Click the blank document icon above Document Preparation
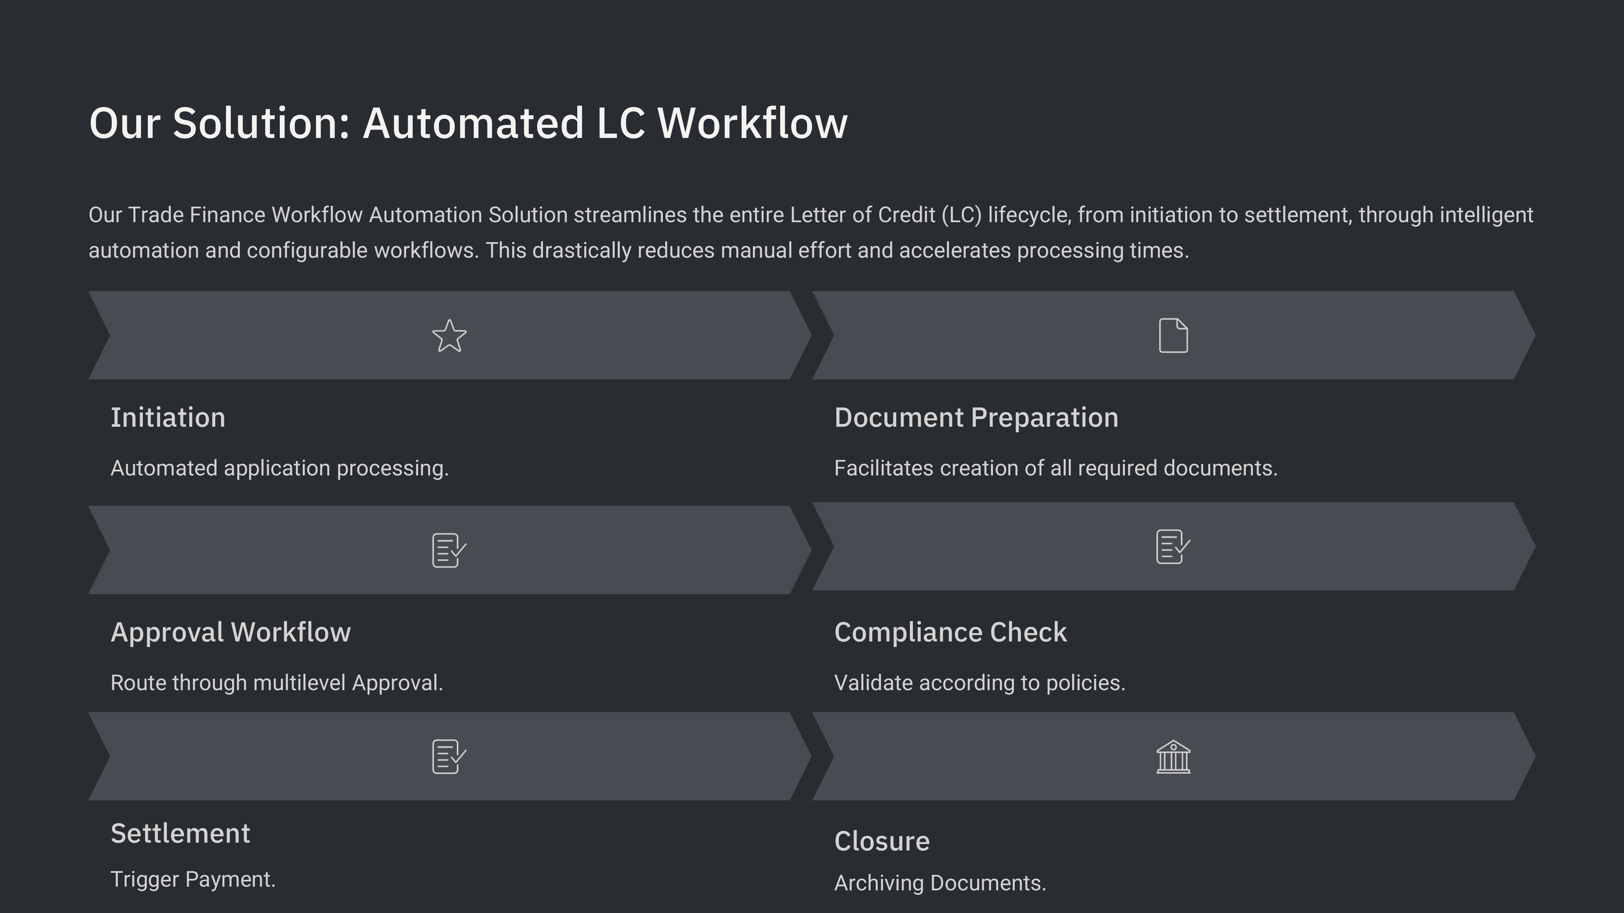Image resolution: width=1624 pixels, height=913 pixels. tap(1173, 336)
